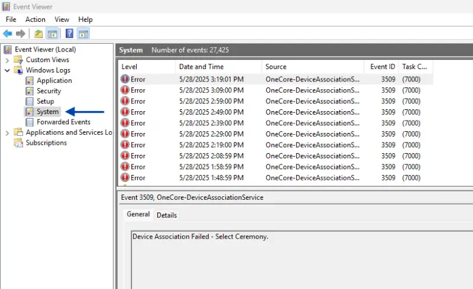Viewport: 473px width, 289px height.
Task: Click date 5/28/2025 2:08:59 PM
Action: (x=212, y=156)
